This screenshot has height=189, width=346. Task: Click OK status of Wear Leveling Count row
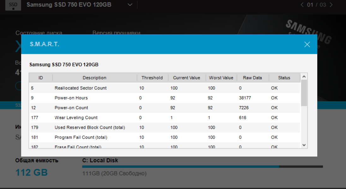tap(274, 117)
